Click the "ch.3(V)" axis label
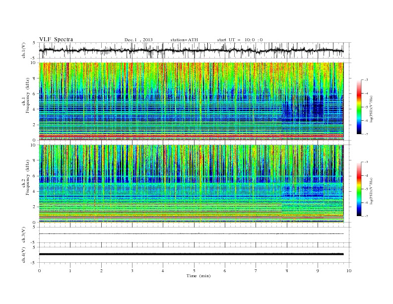The image size is (393, 304). pyautogui.click(x=24, y=235)
